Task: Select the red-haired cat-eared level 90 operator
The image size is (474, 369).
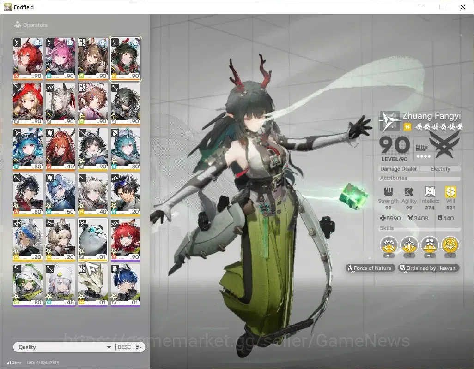Action: [126, 239]
